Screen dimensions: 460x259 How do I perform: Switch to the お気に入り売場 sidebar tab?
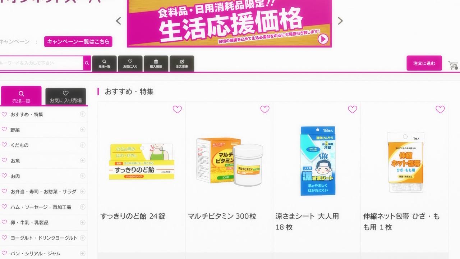coord(65,97)
